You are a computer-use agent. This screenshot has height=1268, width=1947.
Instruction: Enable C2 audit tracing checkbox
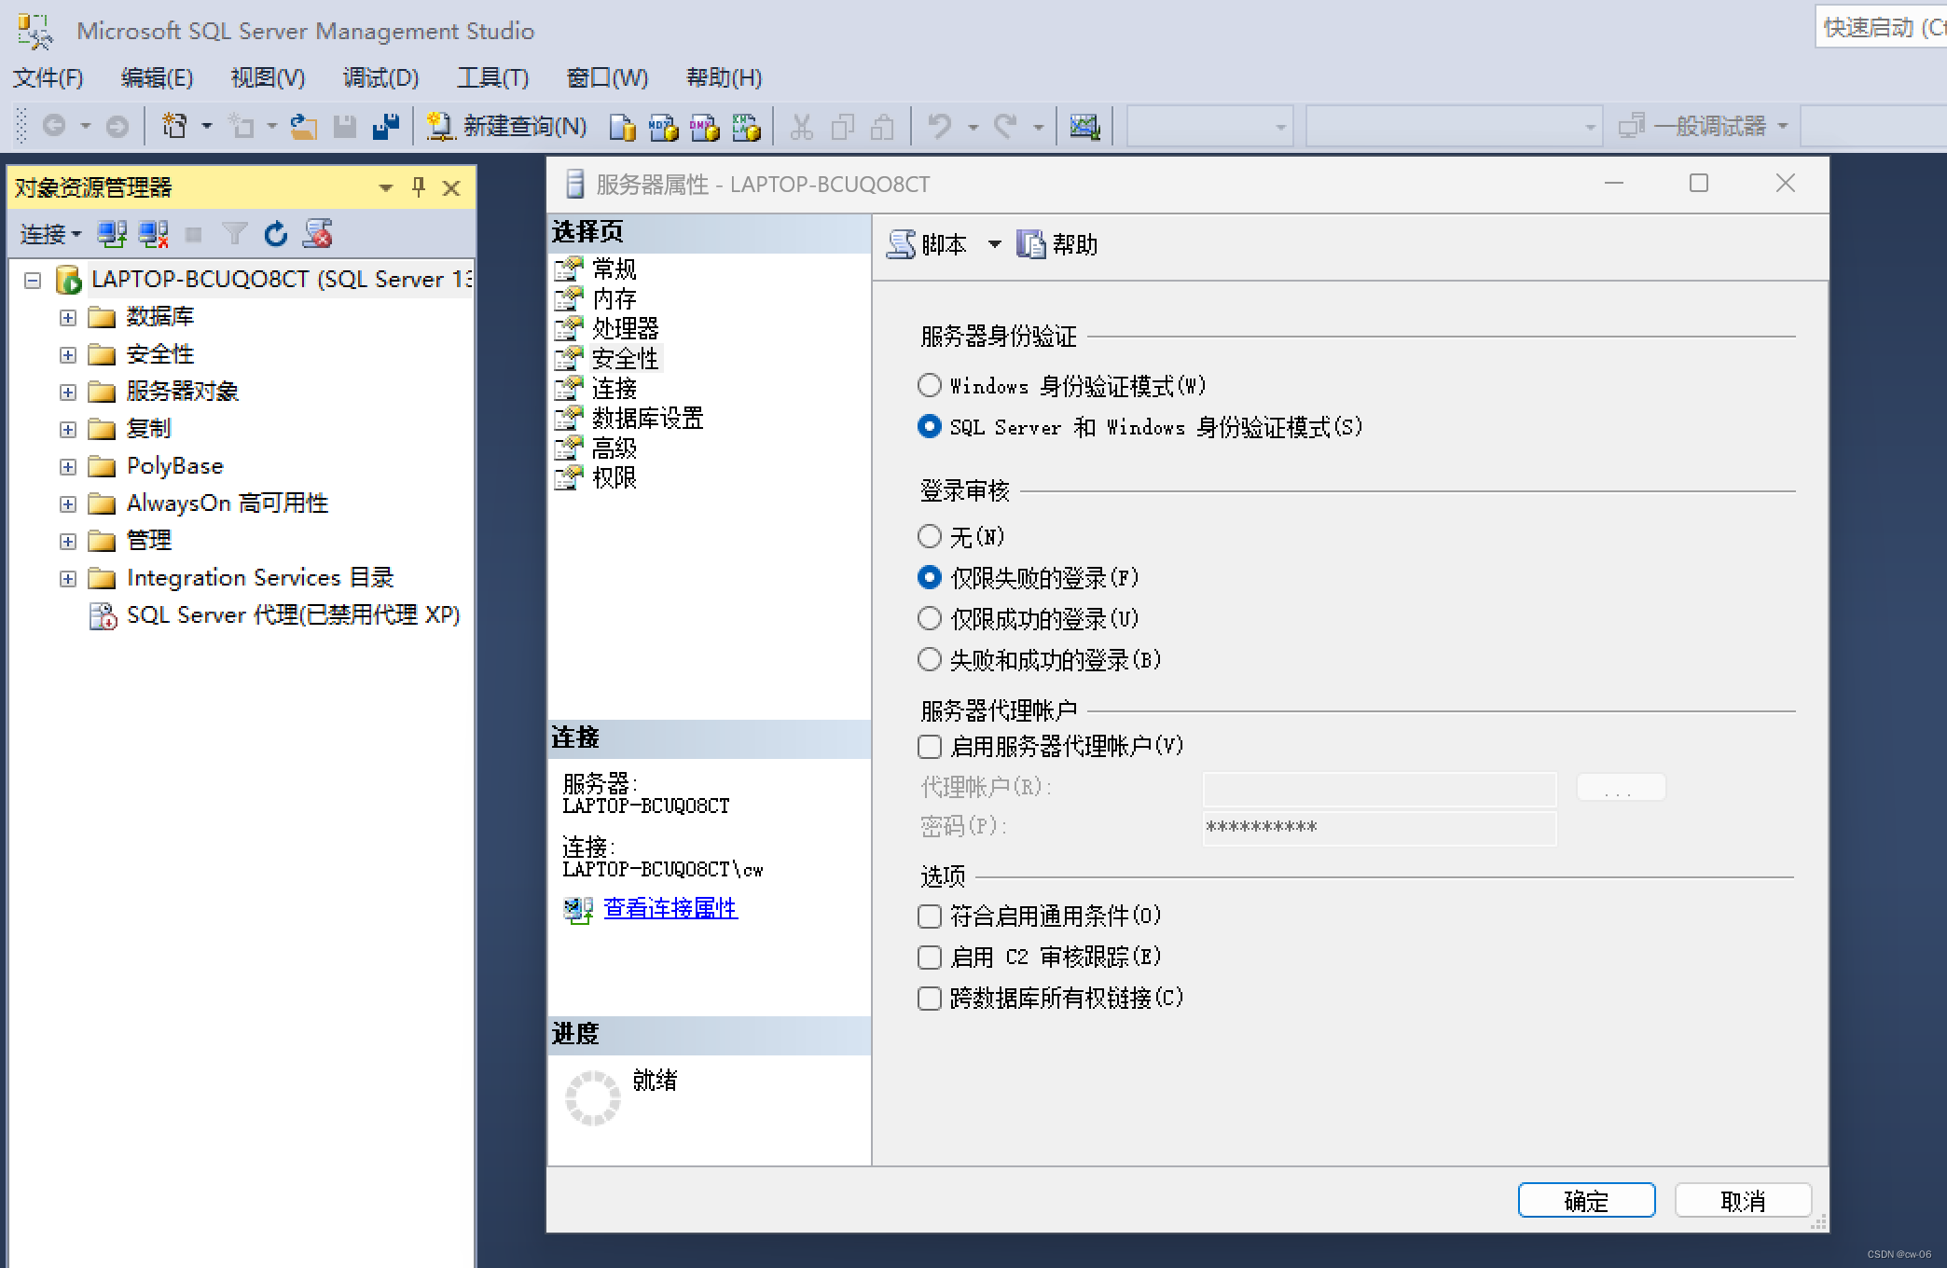click(x=930, y=957)
